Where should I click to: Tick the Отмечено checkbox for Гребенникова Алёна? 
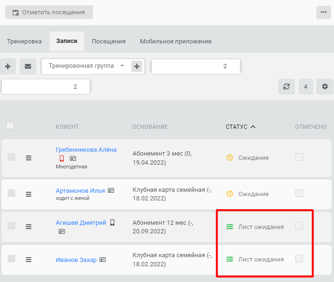[299, 157]
